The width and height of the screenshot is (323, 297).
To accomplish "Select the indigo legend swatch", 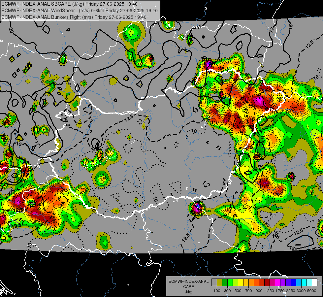I will [x=288, y=282].
